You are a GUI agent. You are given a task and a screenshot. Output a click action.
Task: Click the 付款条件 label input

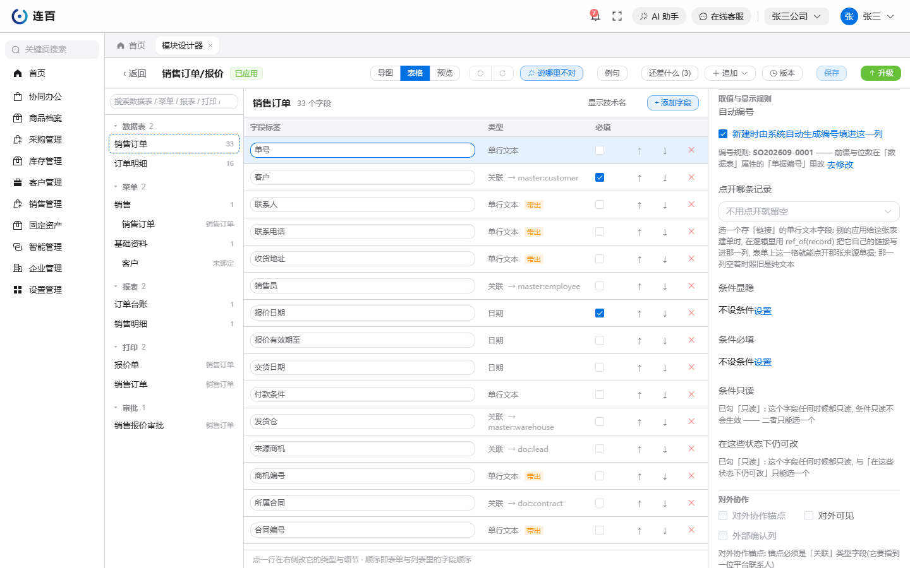363,394
